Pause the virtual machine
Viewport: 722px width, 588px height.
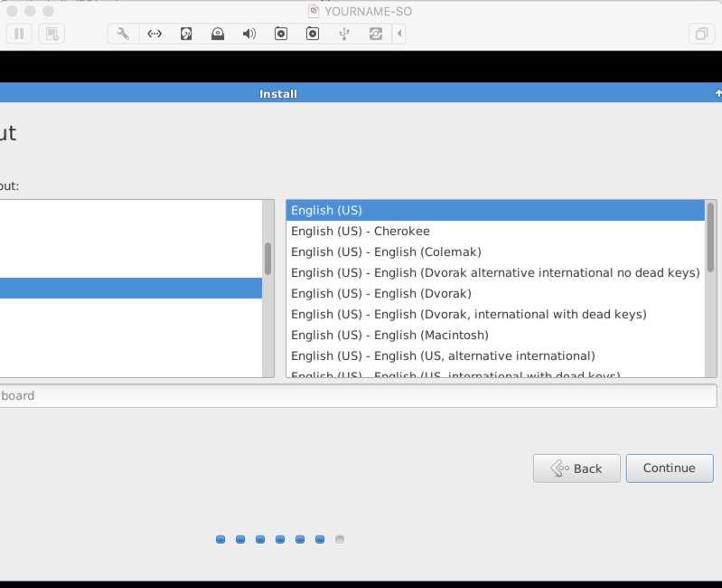pyautogui.click(x=19, y=33)
